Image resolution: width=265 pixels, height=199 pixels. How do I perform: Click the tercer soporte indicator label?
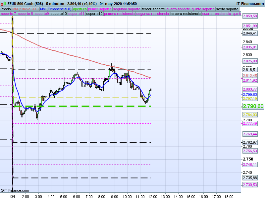(x=153, y=9)
